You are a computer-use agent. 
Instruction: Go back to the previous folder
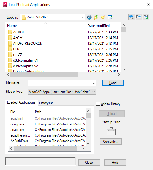coord(89,17)
